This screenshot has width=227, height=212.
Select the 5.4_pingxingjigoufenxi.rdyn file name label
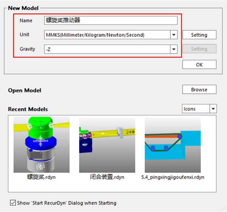173,177
